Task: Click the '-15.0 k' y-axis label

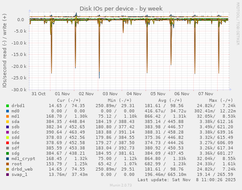Action: pyautogui.click(x=19, y=55)
